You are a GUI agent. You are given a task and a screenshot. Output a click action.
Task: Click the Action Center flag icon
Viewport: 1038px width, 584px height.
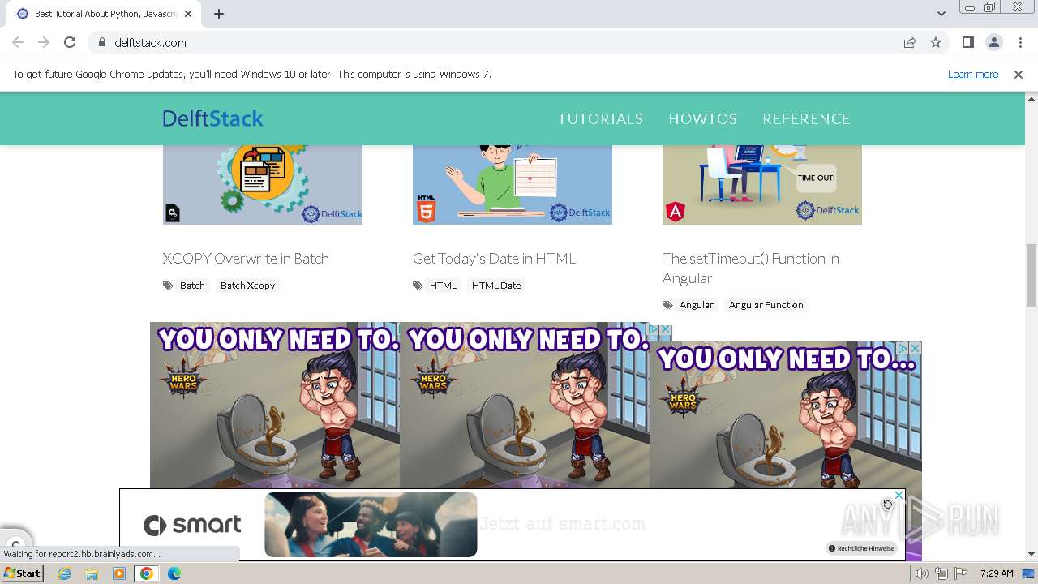pyautogui.click(x=961, y=573)
